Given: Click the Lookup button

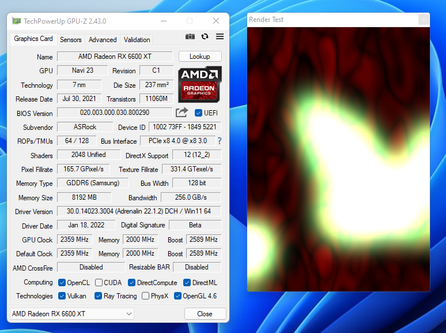Looking at the screenshot, I should pos(200,57).
